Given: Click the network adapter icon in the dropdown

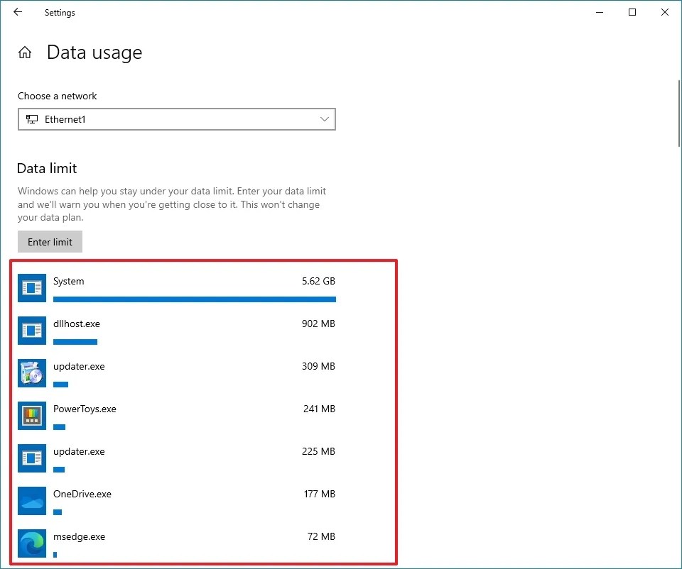Looking at the screenshot, I should [32, 119].
